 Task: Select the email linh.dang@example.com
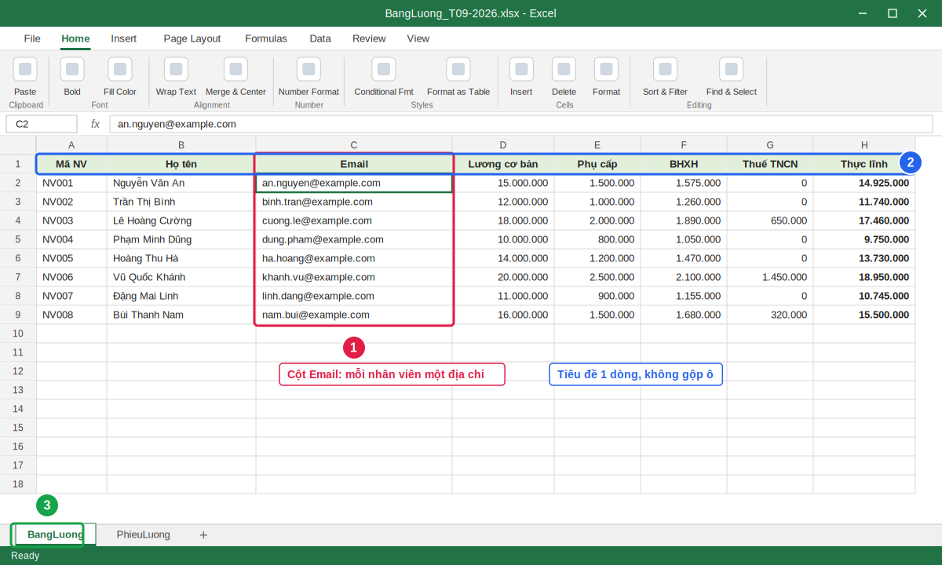point(354,296)
